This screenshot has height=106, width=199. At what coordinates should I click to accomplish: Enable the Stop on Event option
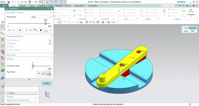pyautogui.click(x=8, y=50)
